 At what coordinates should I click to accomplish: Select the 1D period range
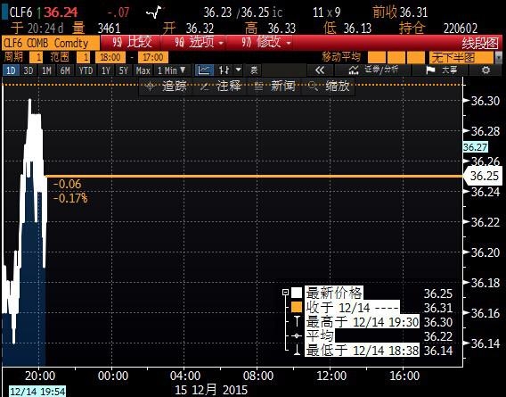(x=11, y=70)
